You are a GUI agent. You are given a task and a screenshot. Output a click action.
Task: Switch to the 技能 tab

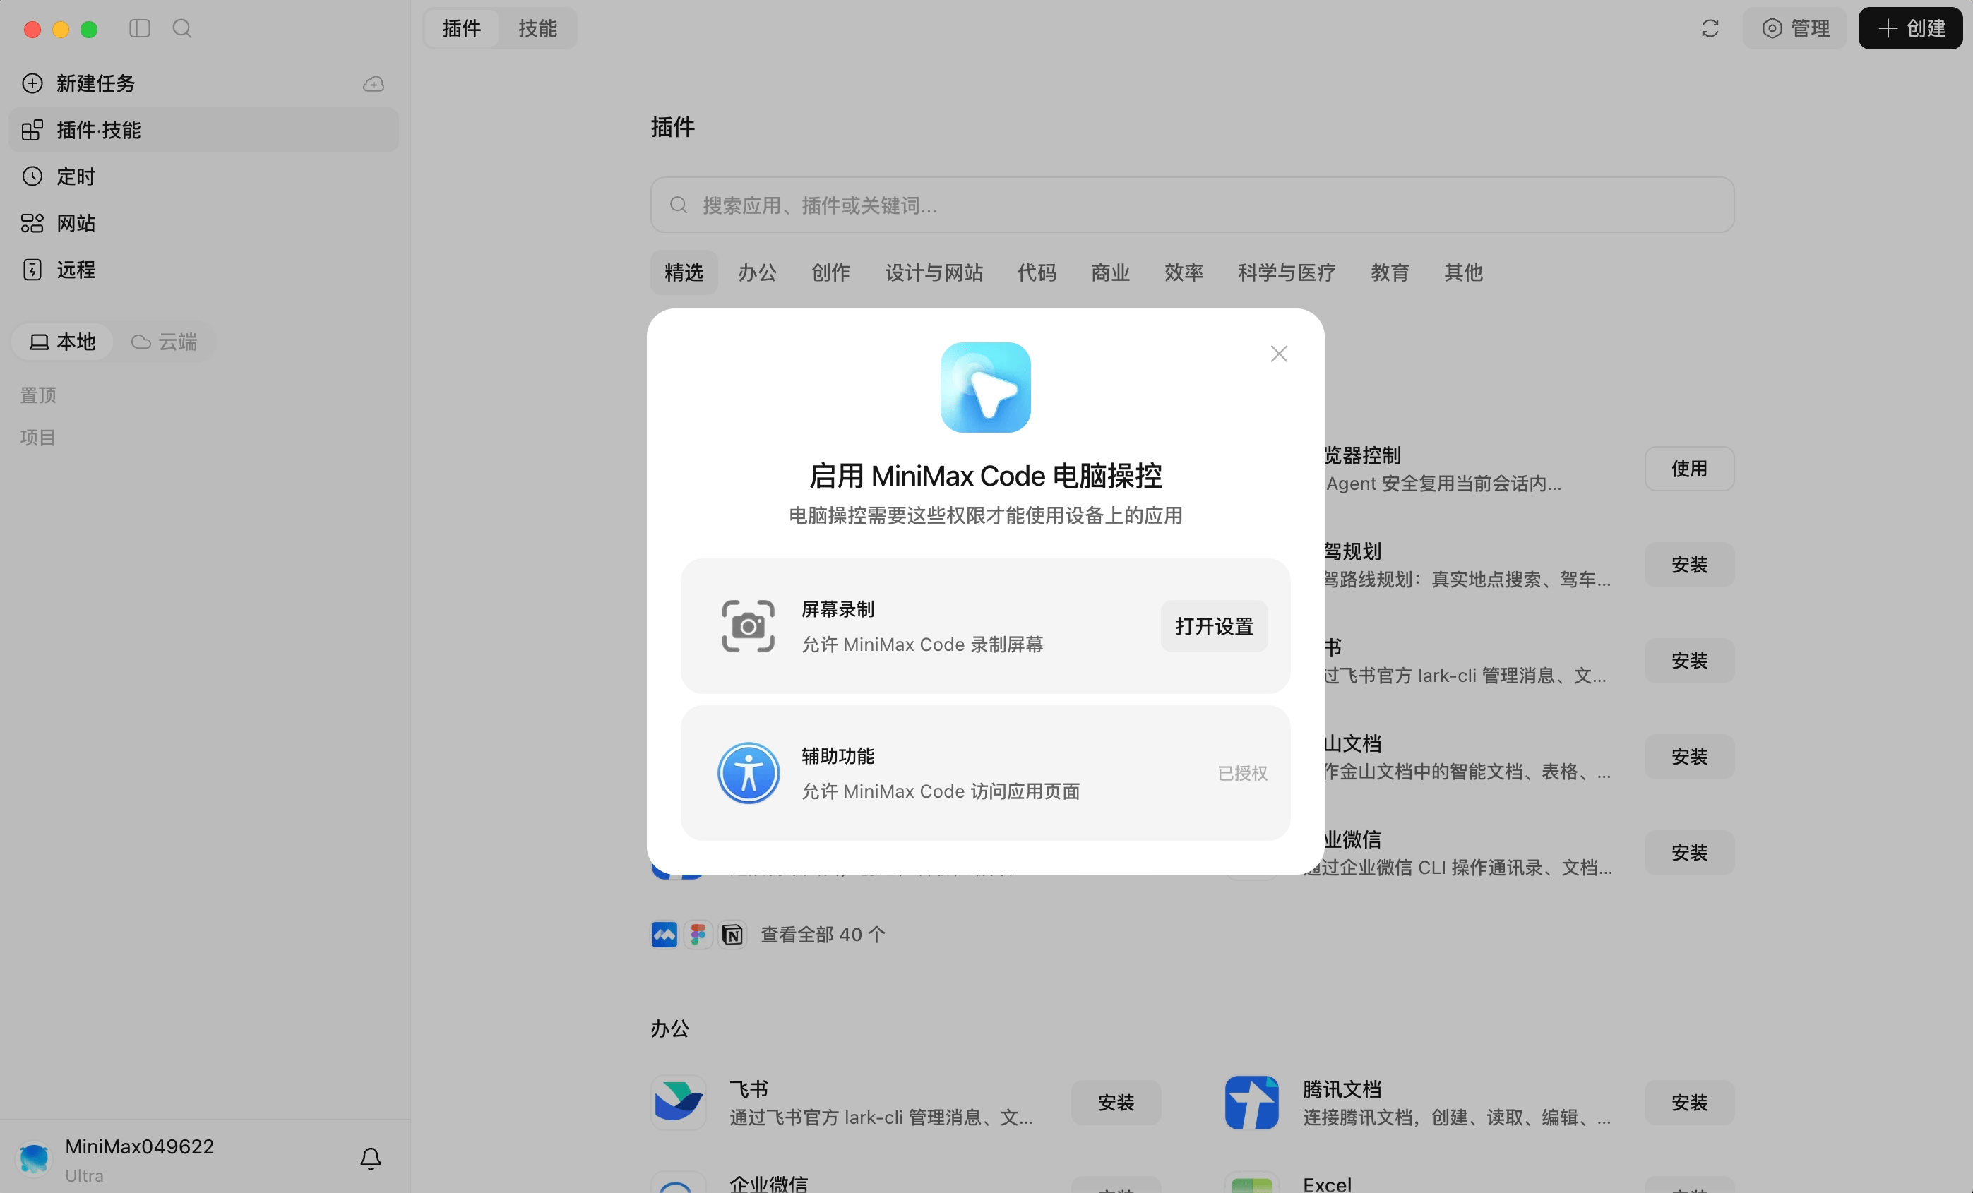point(537,29)
